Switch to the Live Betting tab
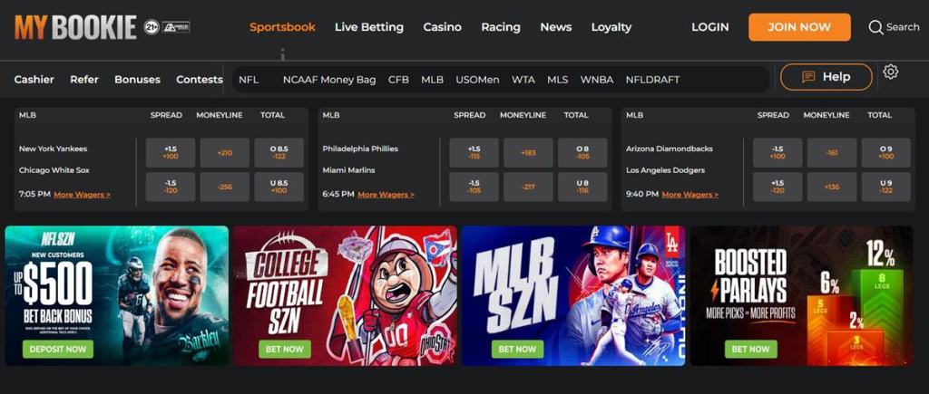The image size is (929, 394). click(x=369, y=27)
